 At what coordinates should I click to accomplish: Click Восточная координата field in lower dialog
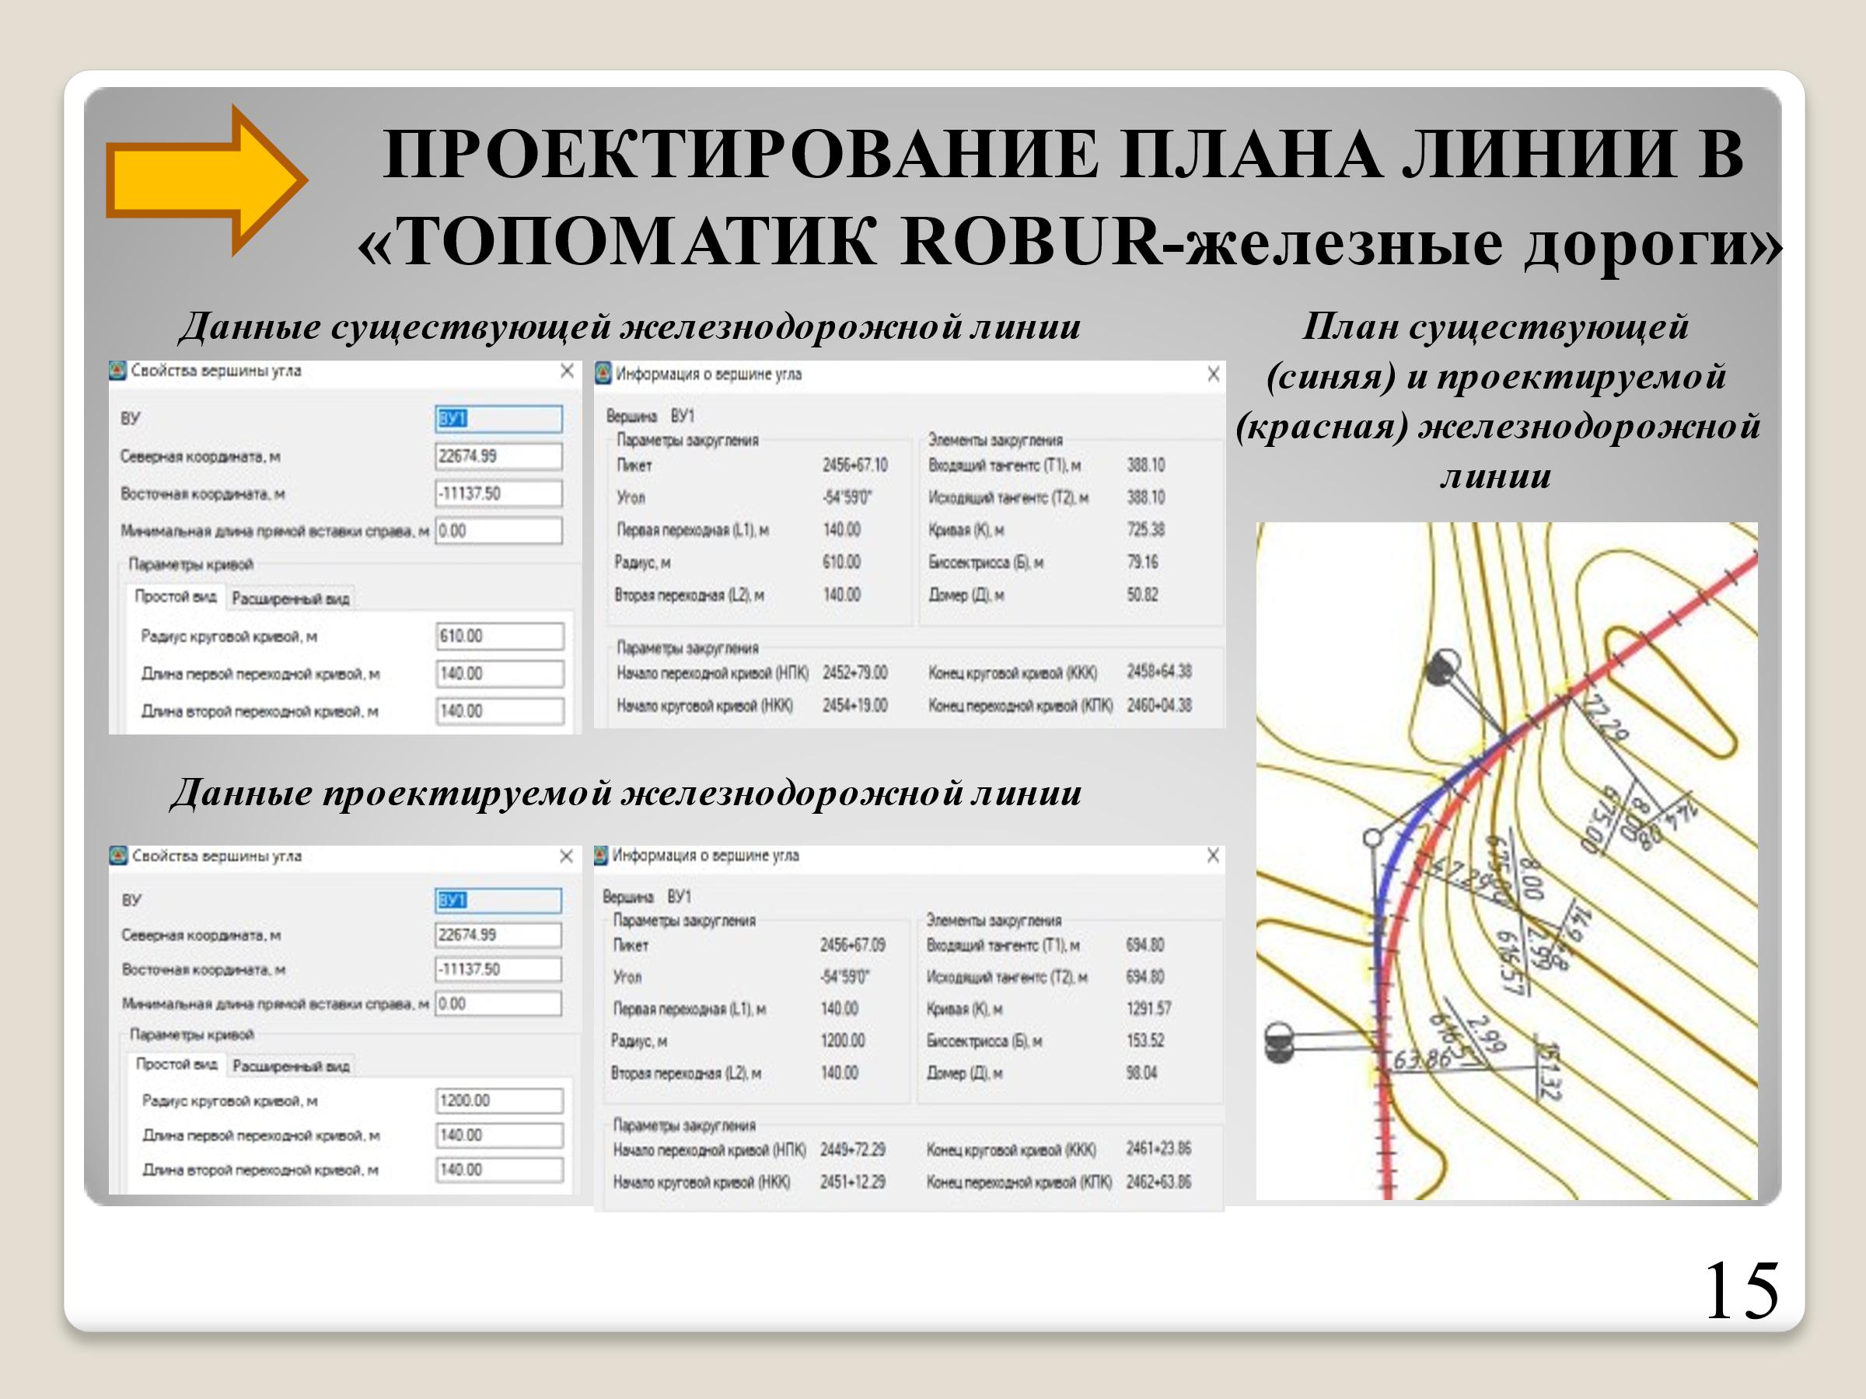click(498, 969)
